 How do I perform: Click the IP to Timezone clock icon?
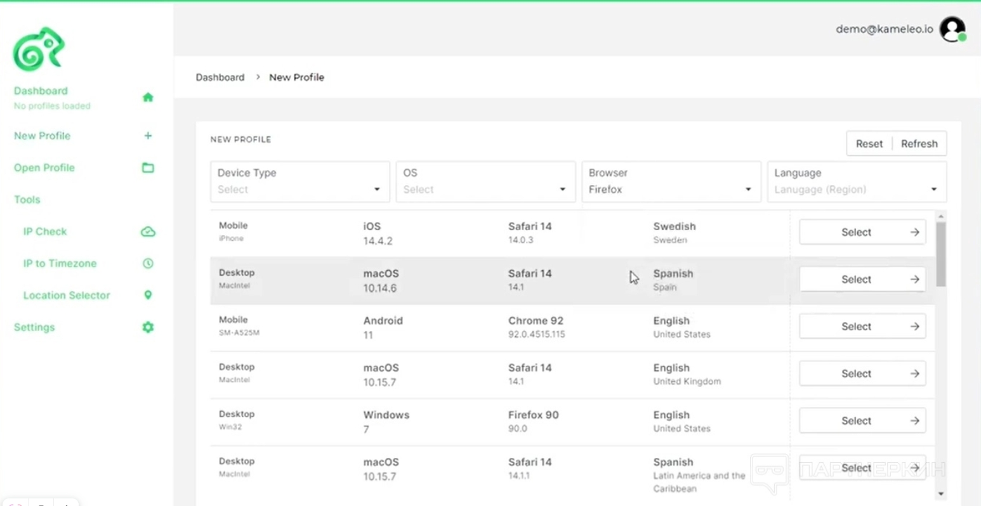148,263
